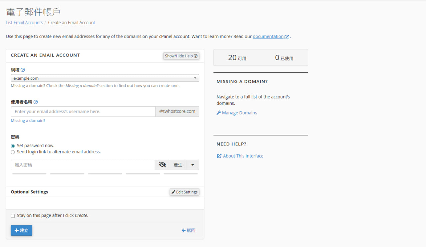Focus the email username input field
Image resolution: width=426 pixels, height=247 pixels.
click(x=83, y=112)
